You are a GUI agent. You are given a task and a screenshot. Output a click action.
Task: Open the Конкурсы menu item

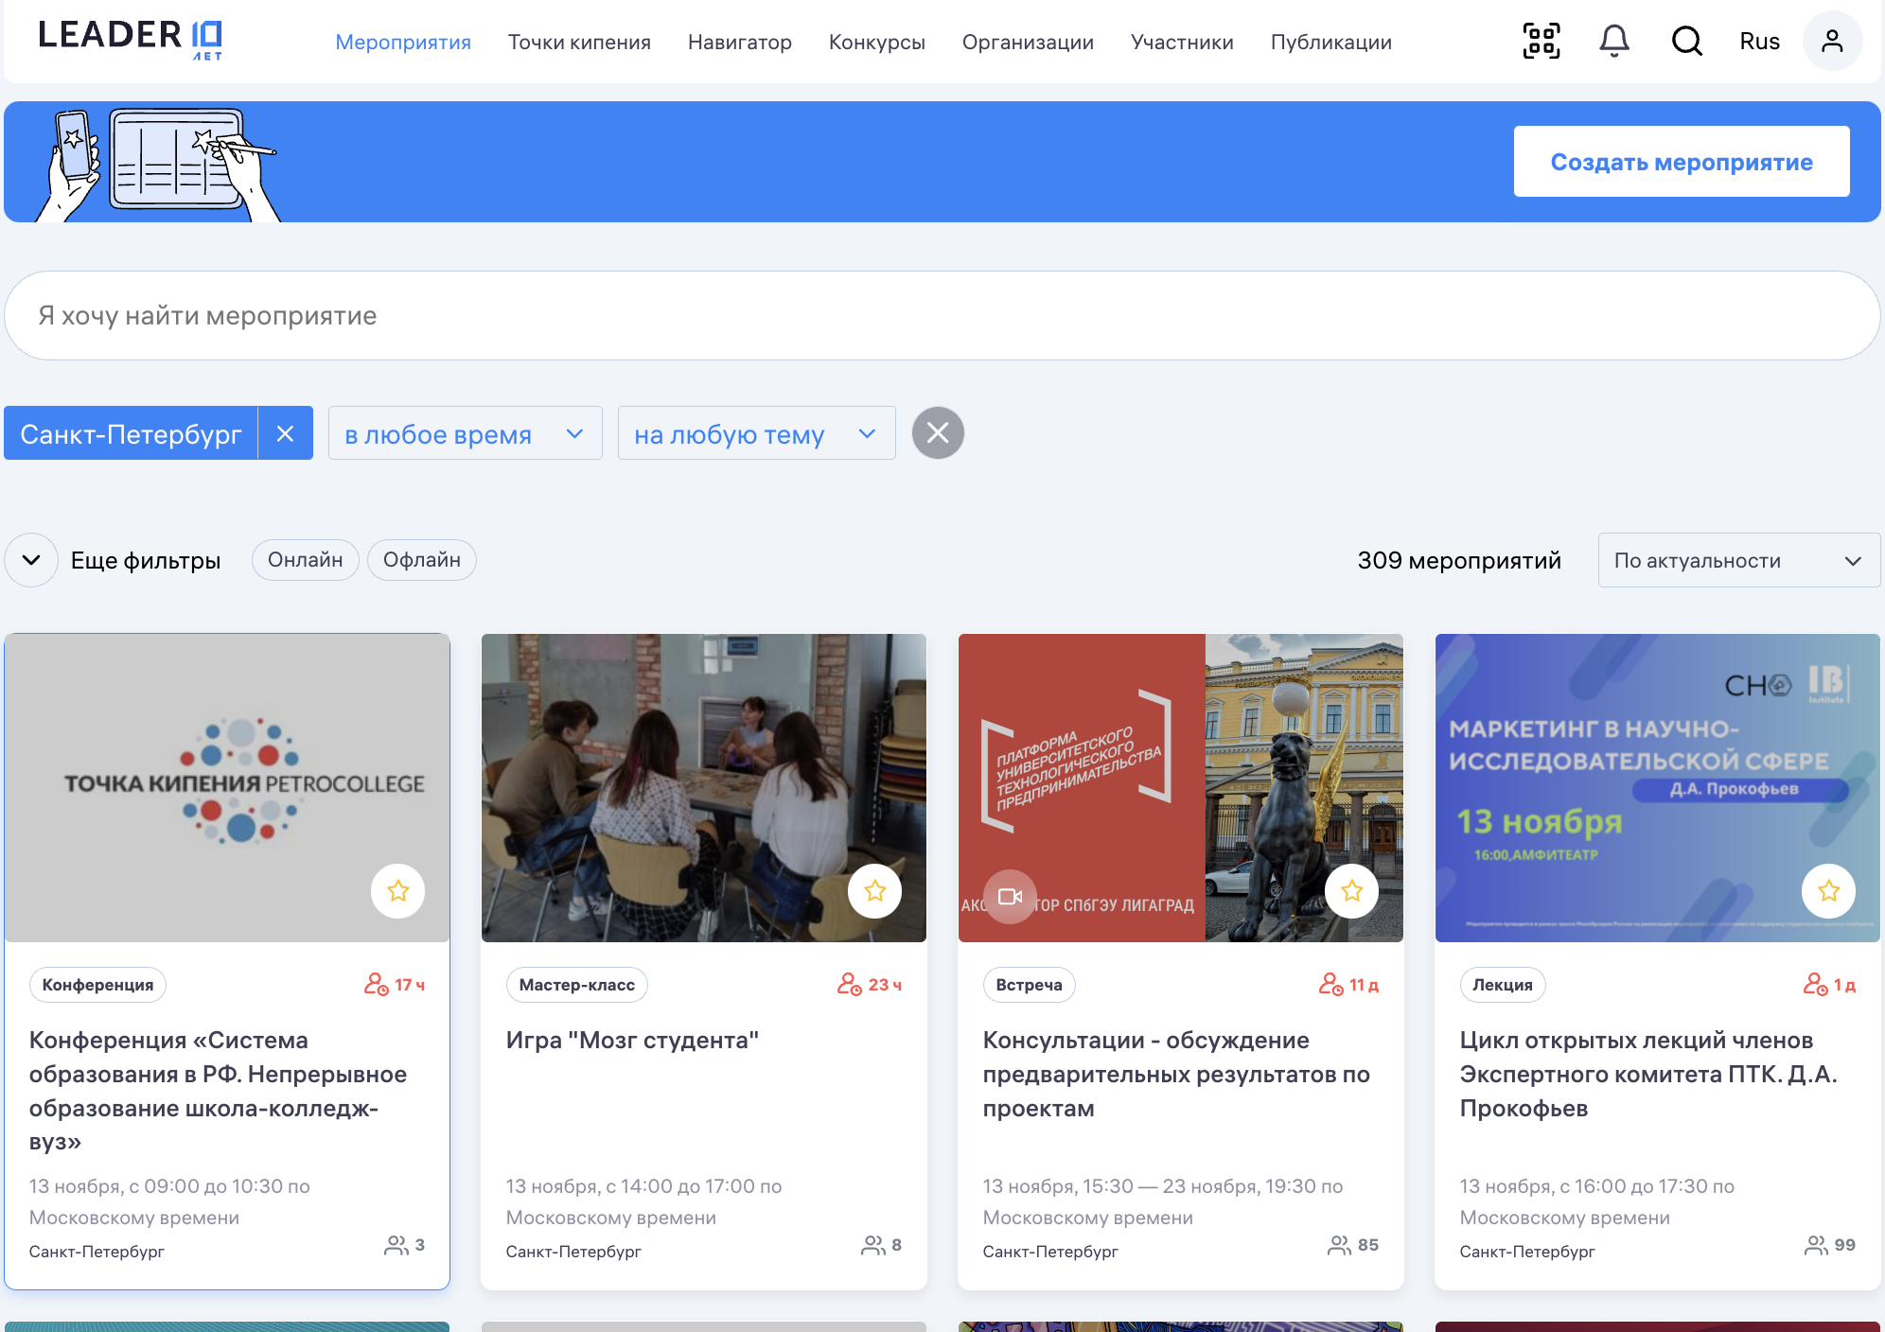876,42
